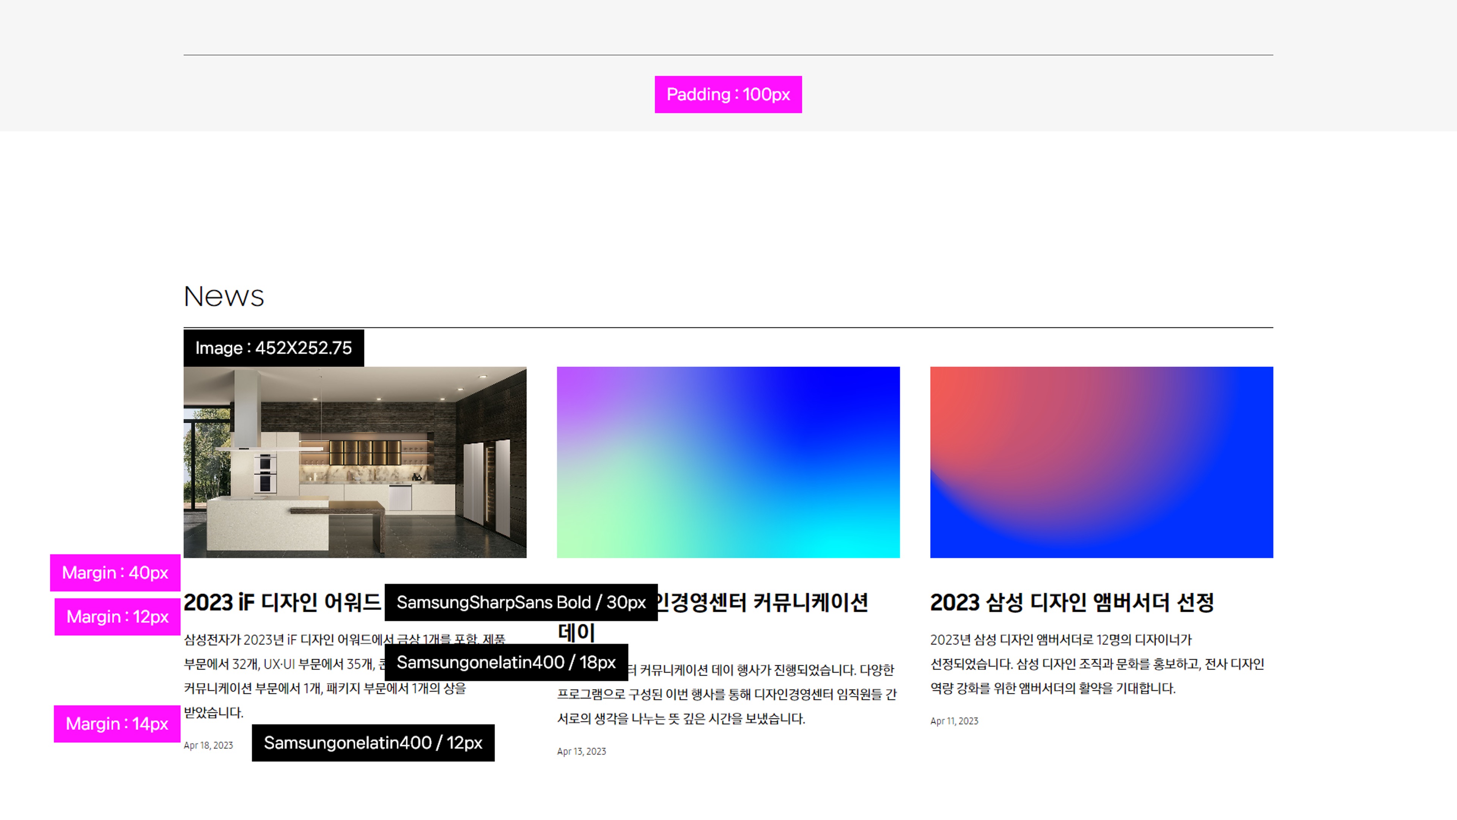Viewport: 1457px width, 820px height.
Task: Open the purple-cyan gradient news thumbnail
Action: [728, 462]
